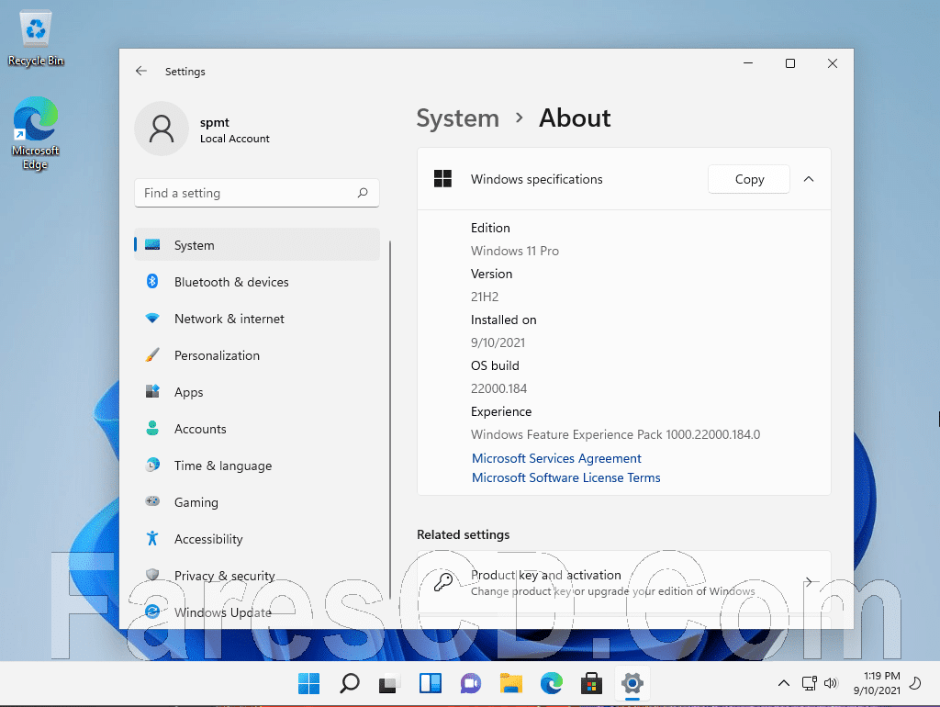This screenshot has height=707, width=940.
Task: Click the Time & language clock icon
Action: (152, 465)
